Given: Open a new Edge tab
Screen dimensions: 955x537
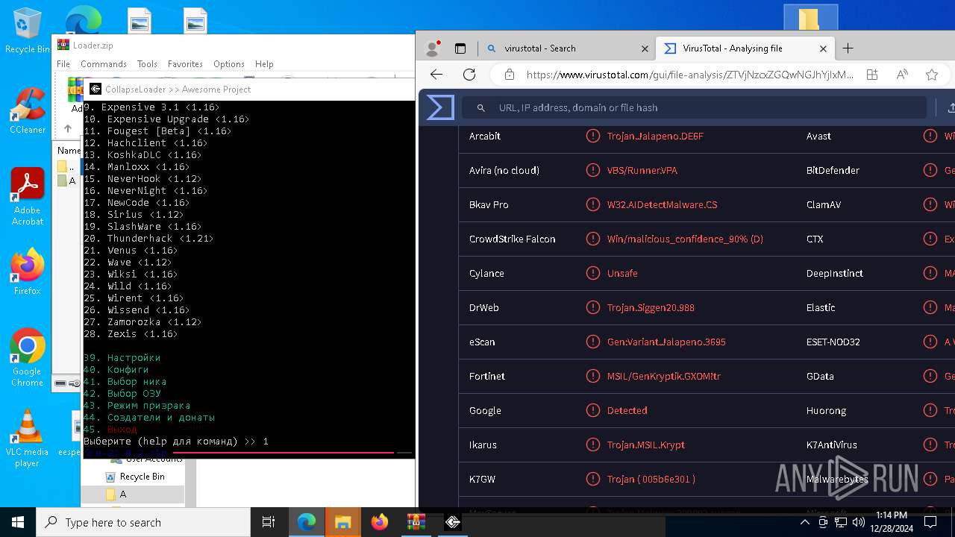Looking at the screenshot, I should (848, 48).
